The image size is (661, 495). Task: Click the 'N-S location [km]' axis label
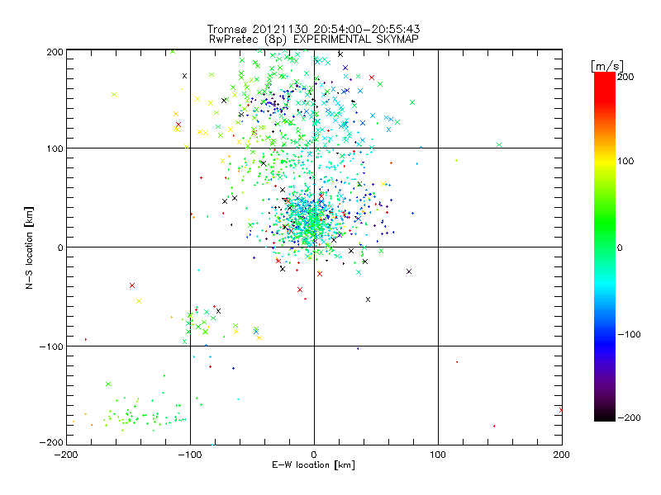point(29,247)
